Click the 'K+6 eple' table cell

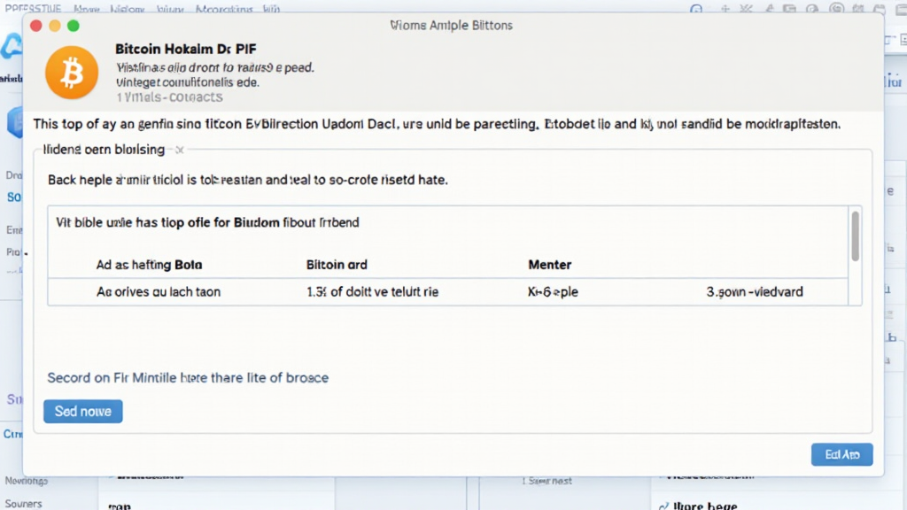pyautogui.click(x=553, y=291)
